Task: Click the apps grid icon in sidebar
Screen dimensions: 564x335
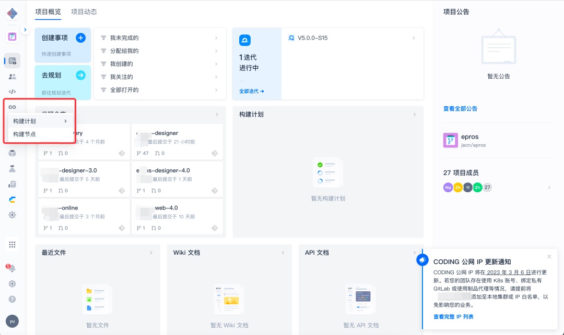Action: (12, 245)
